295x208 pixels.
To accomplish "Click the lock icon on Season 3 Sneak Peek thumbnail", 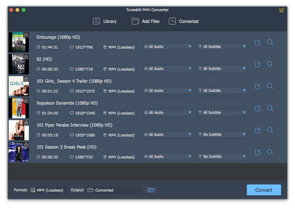I will [26, 145].
